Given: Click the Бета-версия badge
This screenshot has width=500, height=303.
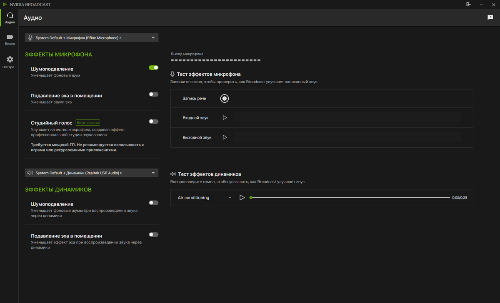Looking at the screenshot, I should [x=88, y=123].
